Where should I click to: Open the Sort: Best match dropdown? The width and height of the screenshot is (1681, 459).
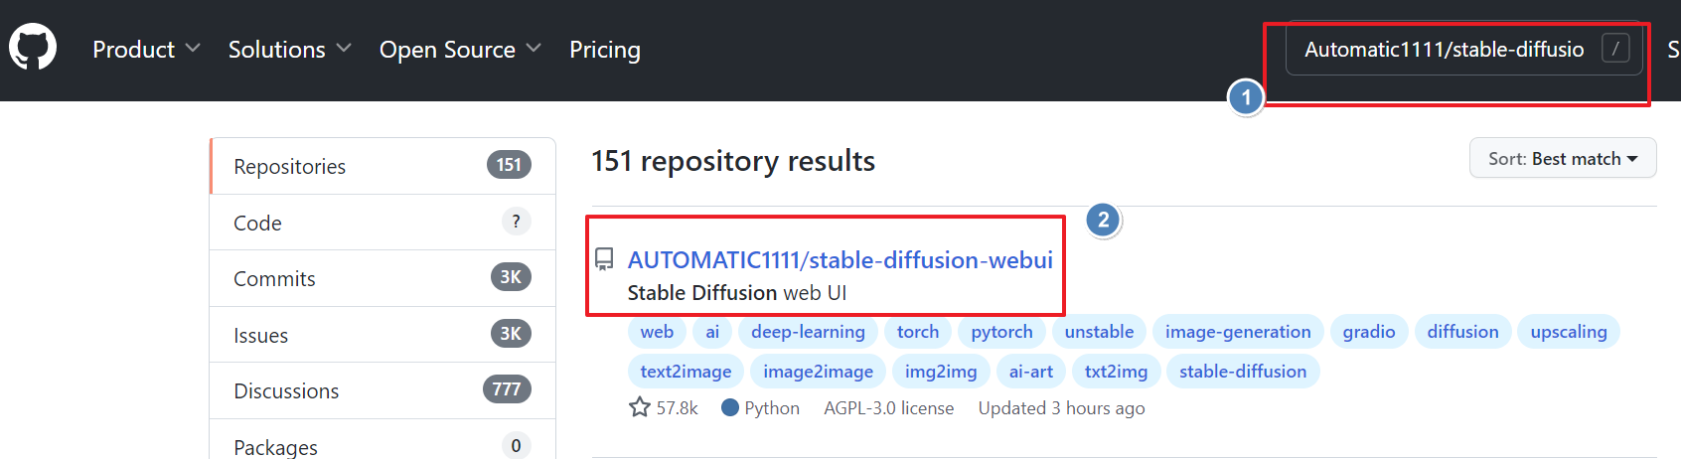[x=1563, y=158]
